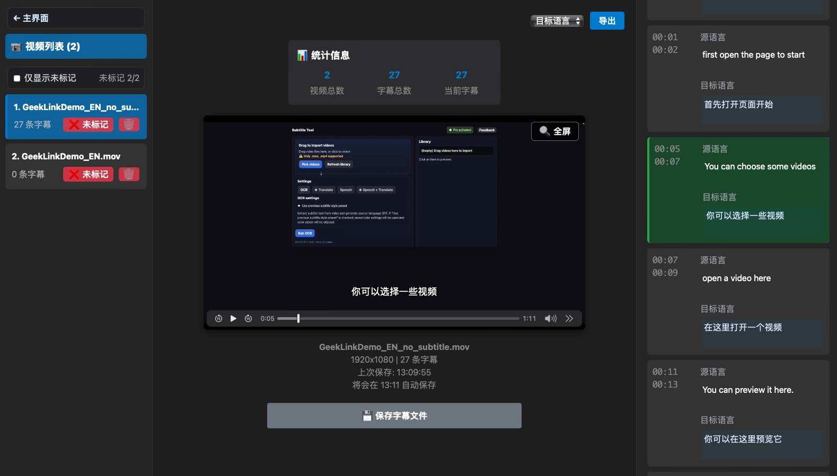Open fullscreen view with 全屏 button
The image size is (837, 476).
[554, 131]
